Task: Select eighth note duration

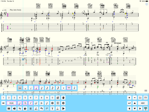Action: (42, 88)
